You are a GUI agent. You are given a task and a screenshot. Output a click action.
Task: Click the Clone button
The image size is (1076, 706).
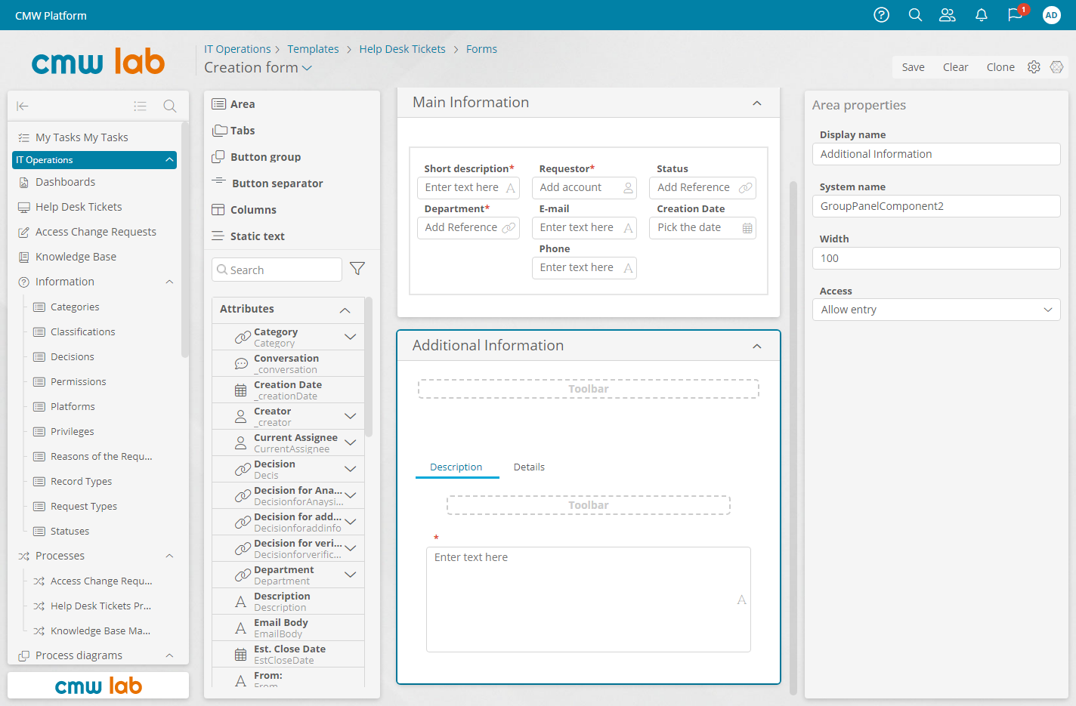point(1000,67)
